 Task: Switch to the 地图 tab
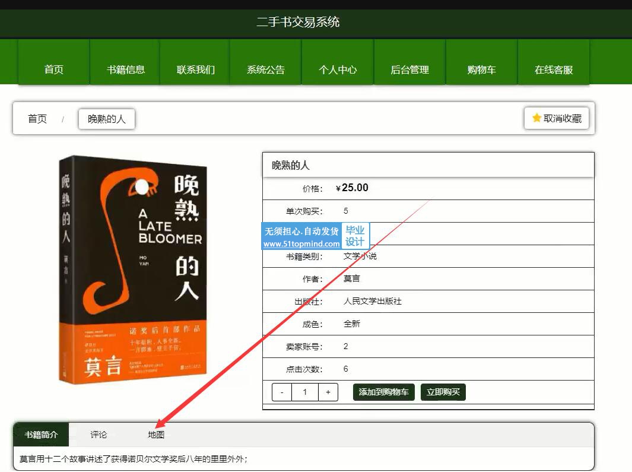click(x=156, y=435)
